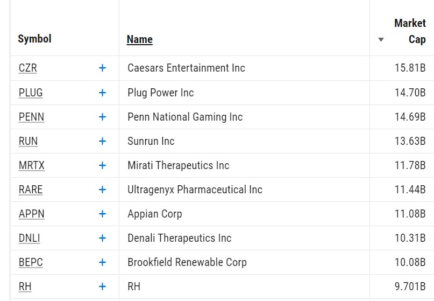
Task: Toggle Market Cap sort arrow
Action: 381,39
